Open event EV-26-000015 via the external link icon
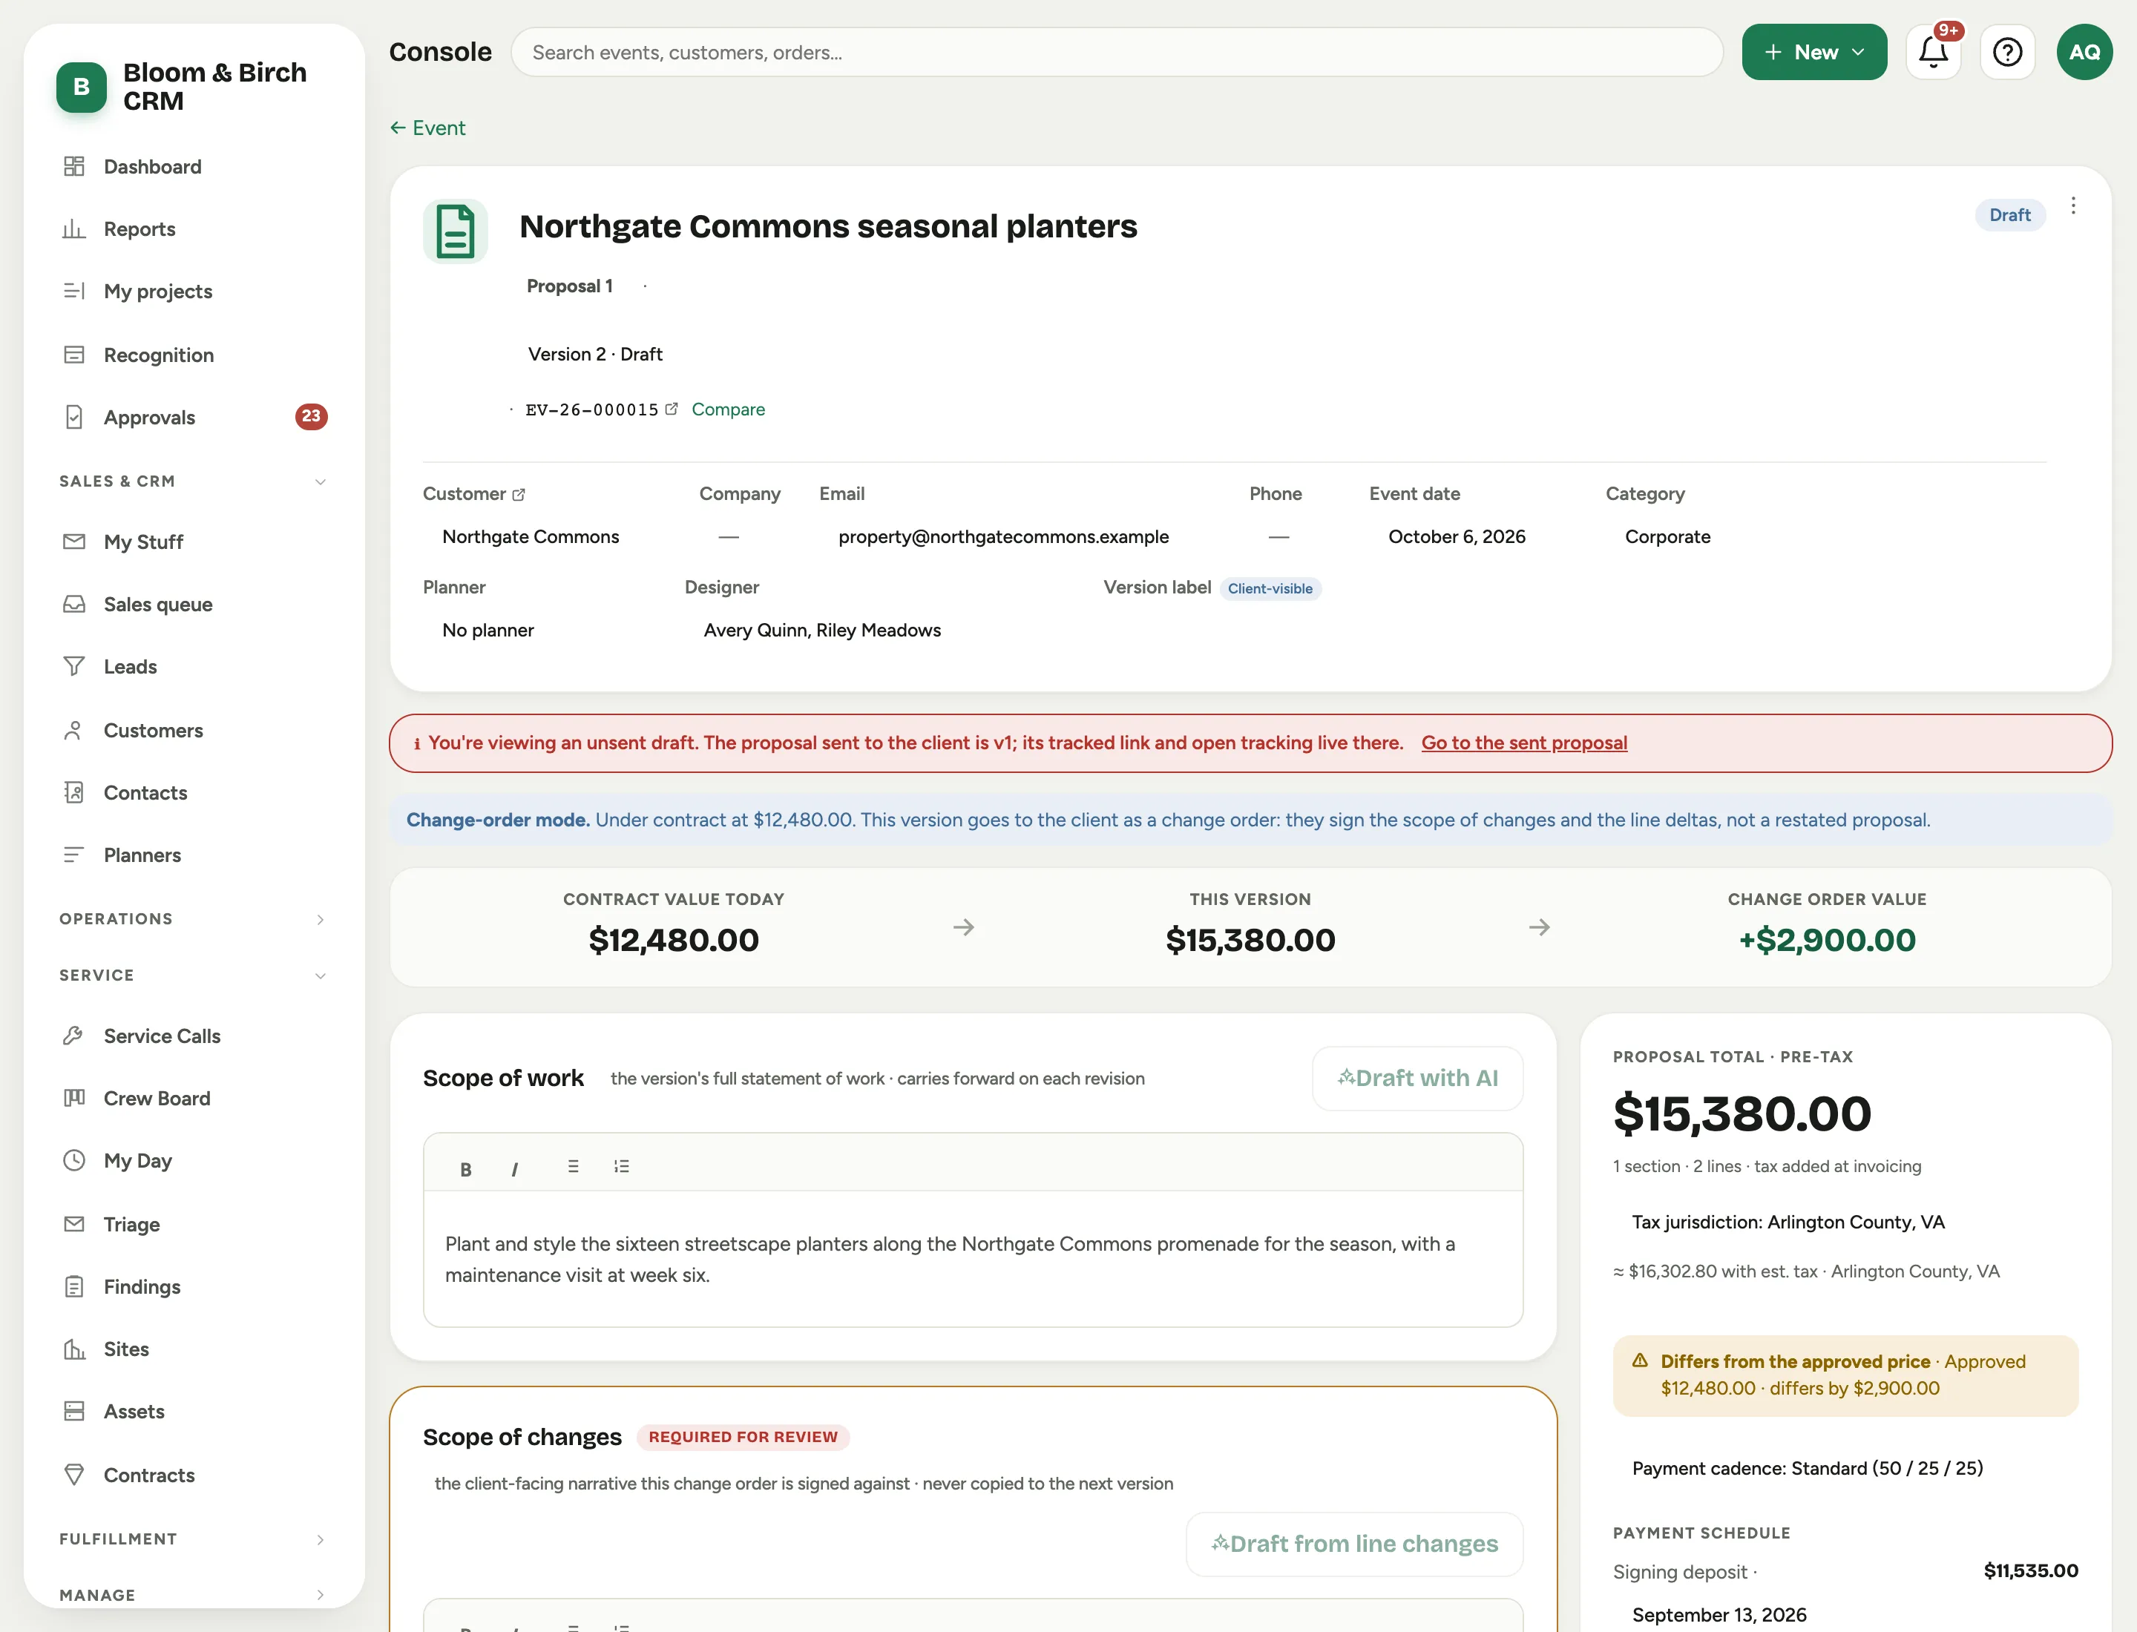This screenshot has height=1632, width=2137. click(671, 409)
